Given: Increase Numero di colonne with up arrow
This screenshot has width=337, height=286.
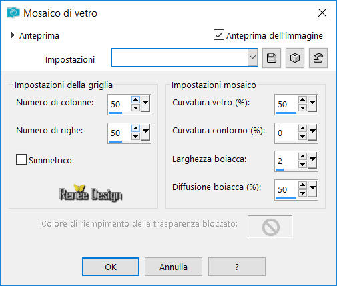Looking at the screenshot, I should pyautogui.click(x=135, y=99).
